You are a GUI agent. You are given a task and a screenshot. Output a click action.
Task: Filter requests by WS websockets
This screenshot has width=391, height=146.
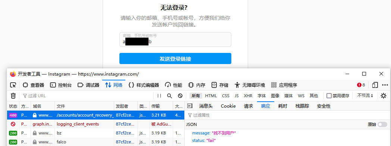[301, 96]
